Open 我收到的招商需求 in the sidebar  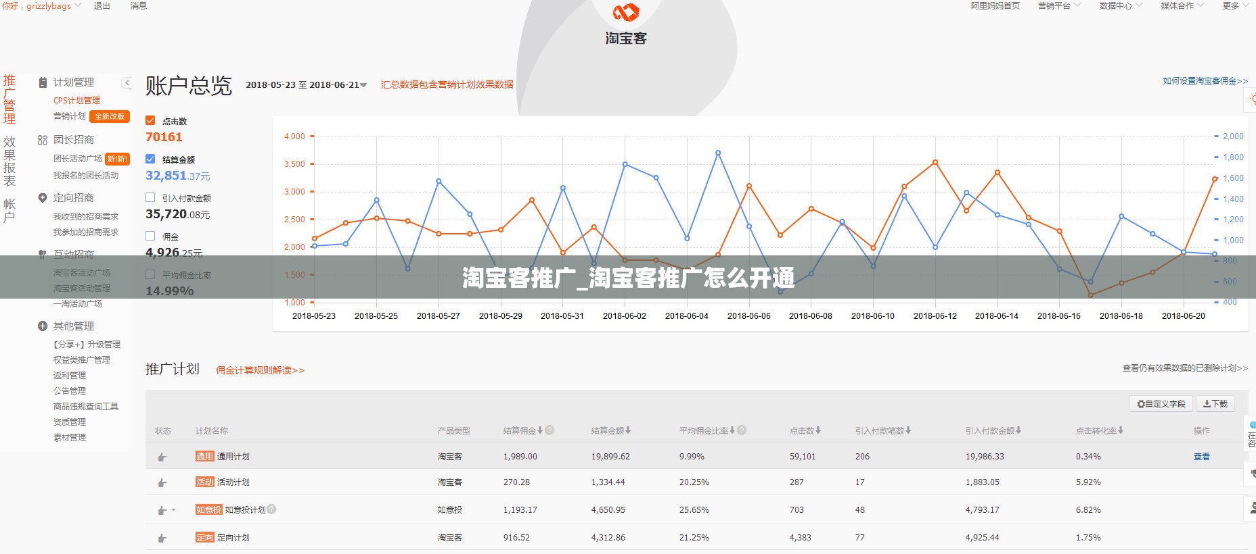(86, 217)
